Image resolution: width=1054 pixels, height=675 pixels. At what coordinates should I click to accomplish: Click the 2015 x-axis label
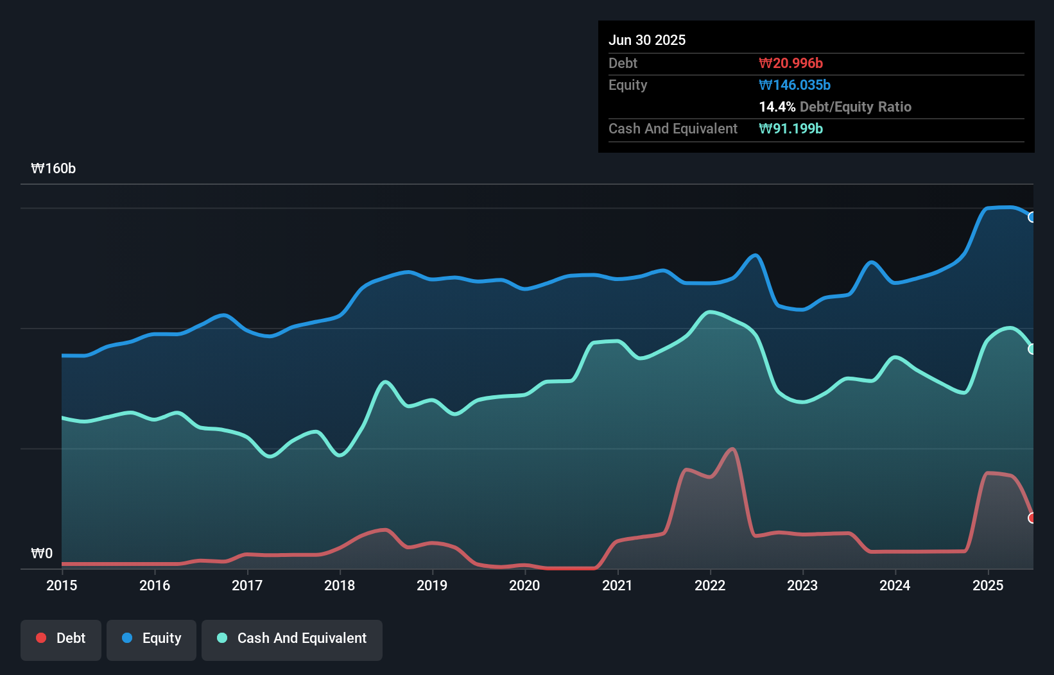62,585
